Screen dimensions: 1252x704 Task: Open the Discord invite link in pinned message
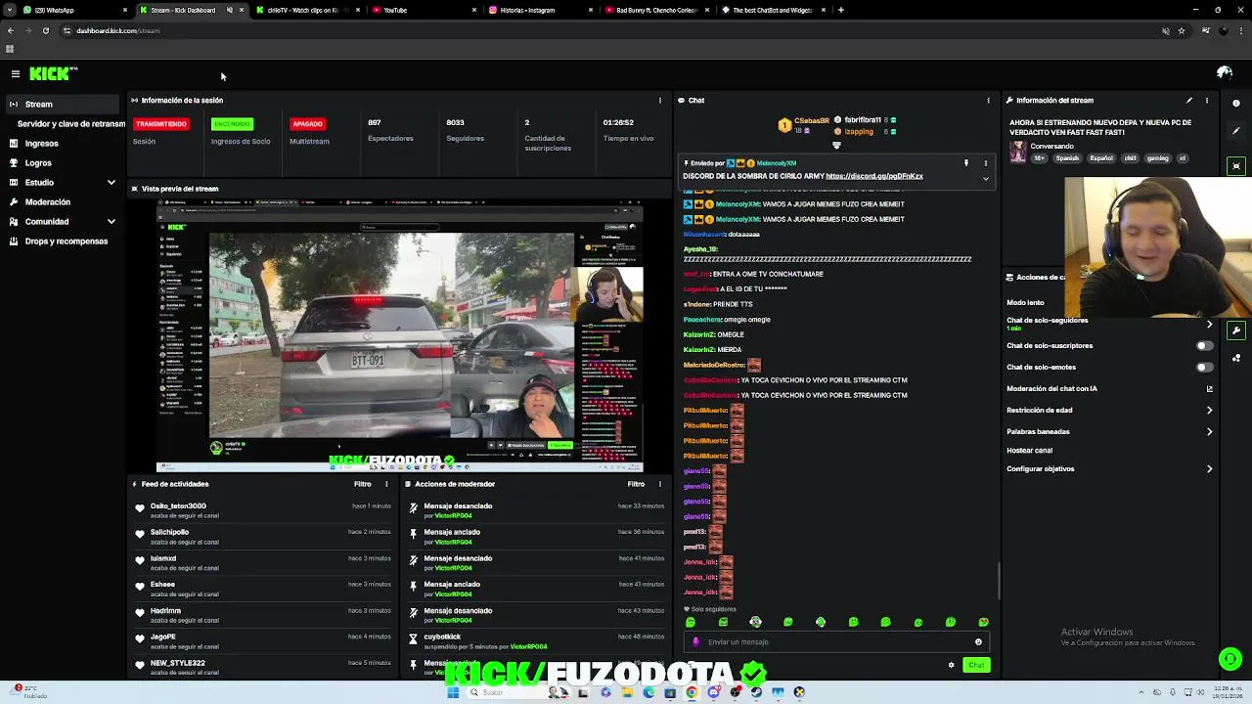[x=873, y=176]
